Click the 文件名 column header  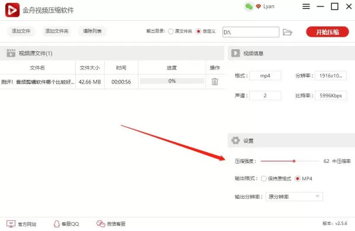pos(37,68)
